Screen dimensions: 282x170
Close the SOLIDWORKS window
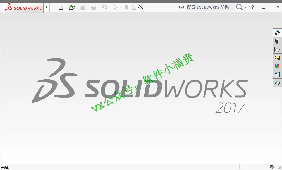(278, 7)
